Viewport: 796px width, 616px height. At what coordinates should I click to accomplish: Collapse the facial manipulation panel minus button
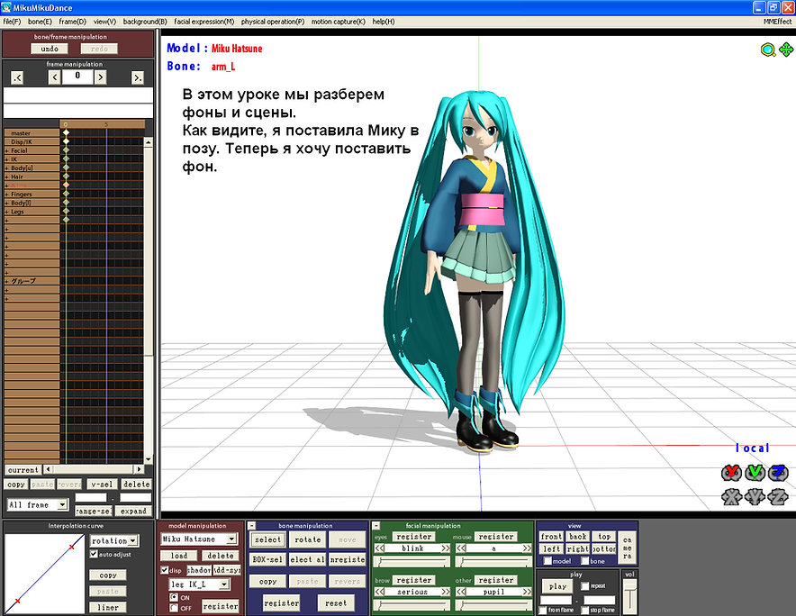coord(376,526)
